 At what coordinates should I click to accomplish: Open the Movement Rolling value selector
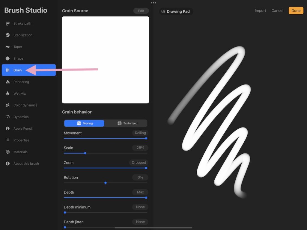[140, 133]
